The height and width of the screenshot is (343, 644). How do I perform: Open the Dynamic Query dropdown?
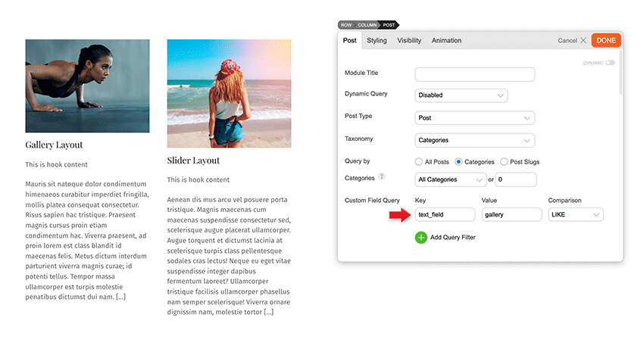[461, 95]
